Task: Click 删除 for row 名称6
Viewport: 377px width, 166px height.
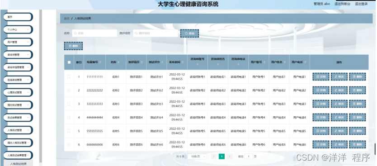Action: pos(358,145)
